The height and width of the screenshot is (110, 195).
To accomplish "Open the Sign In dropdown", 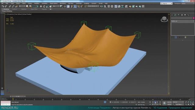I will tap(166, 3).
